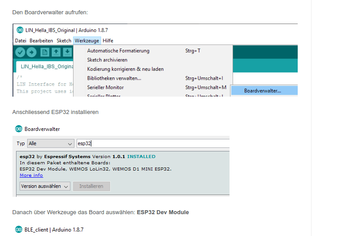Open the Sketch menu
361x236 pixels.
click(x=64, y=41)
